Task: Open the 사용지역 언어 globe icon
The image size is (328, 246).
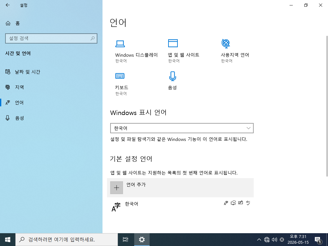Action: (x=226, y=43)
